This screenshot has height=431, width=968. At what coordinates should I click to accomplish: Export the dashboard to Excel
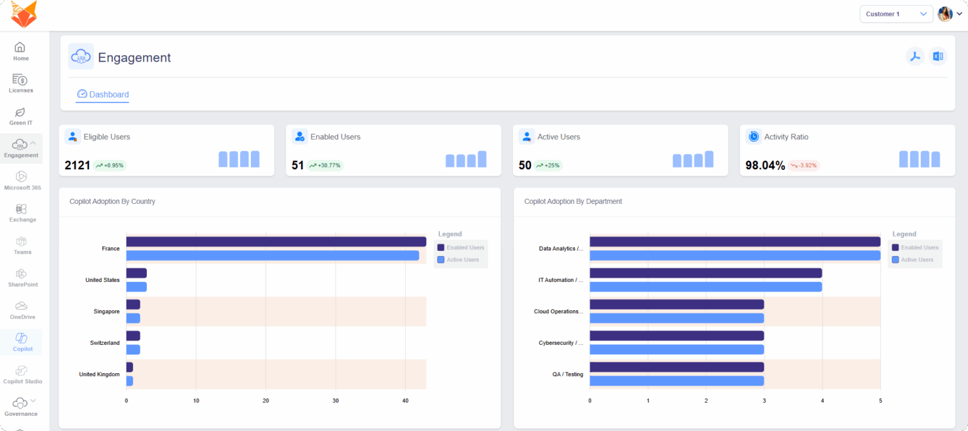938,56
